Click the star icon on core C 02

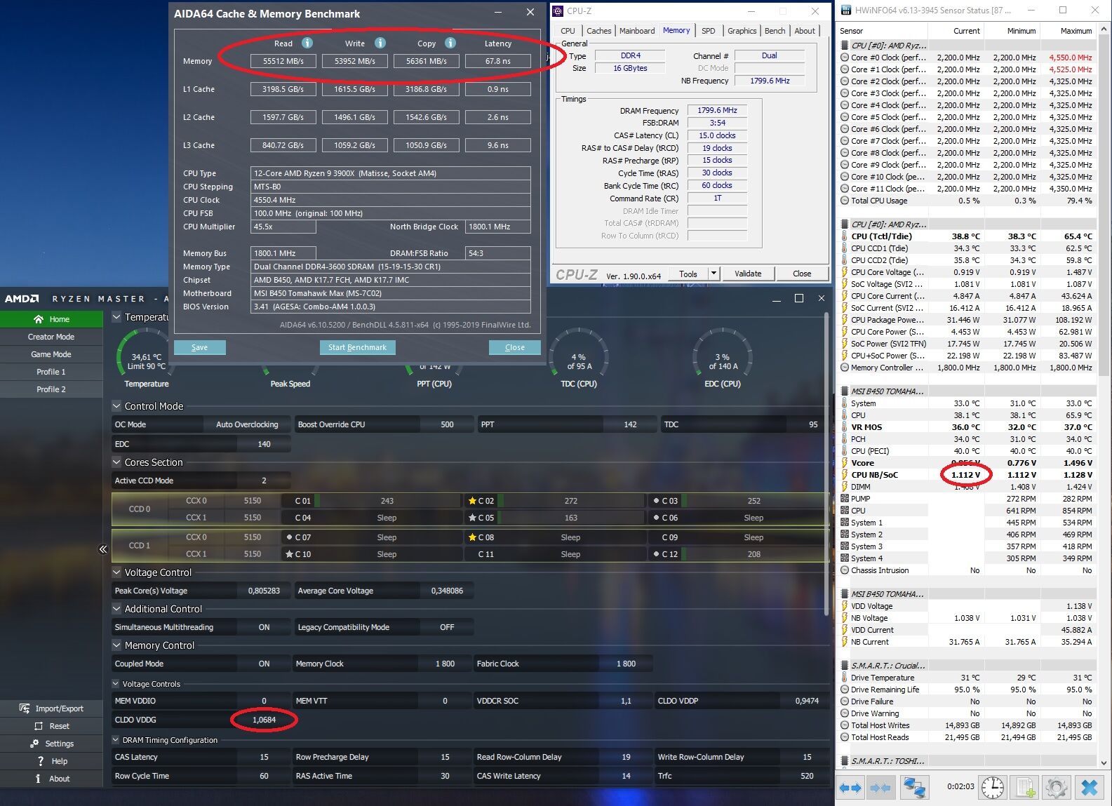472,501
